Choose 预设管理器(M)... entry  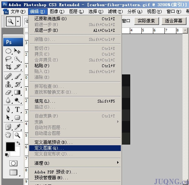click(x=75, y=178)
